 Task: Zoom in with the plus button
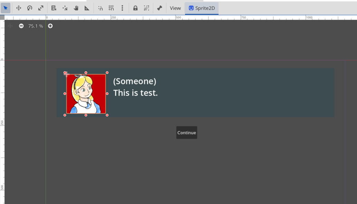50,26
